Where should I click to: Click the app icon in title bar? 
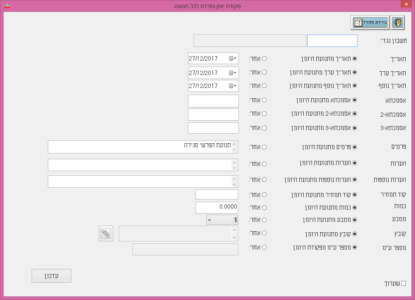6,6
